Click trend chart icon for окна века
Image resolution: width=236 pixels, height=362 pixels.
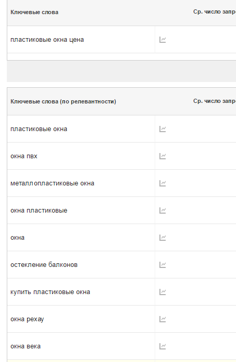click(163, 346)
